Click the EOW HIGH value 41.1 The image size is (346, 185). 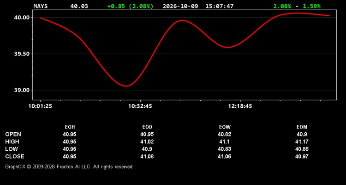click(x=224, y=142)
